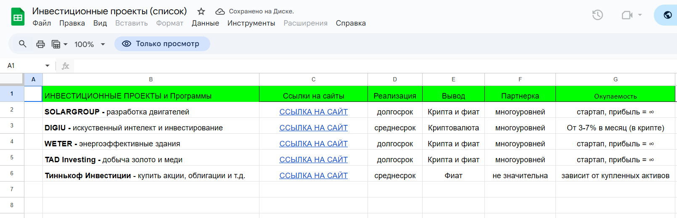Image resolution: width=677 pixels, height=218 pixels.
Task: Expand the filter views dropdown arrow
Action: click(66, 44)
